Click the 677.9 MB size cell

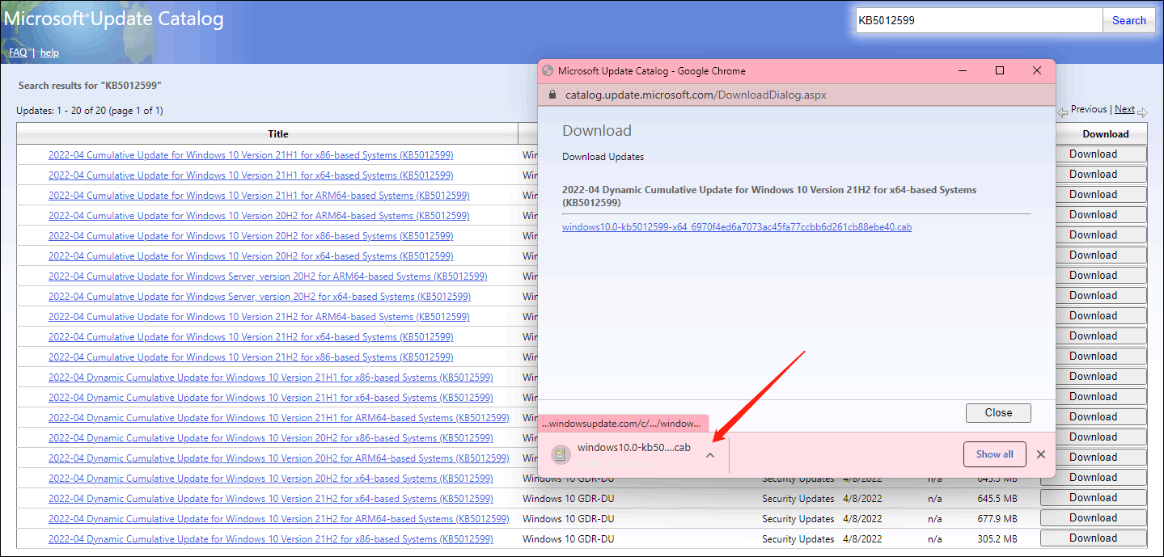click(997, 519)
